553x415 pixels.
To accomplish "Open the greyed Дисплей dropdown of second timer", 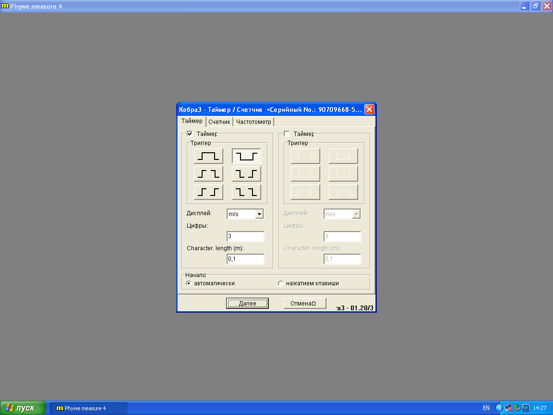I will [x=356, y=214].
